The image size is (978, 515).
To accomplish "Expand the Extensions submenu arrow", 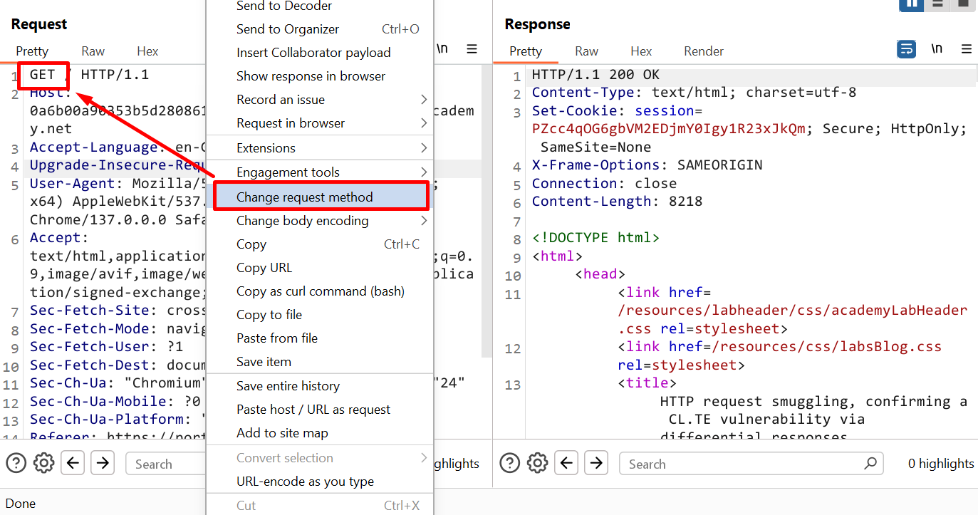I will [424, 148].
